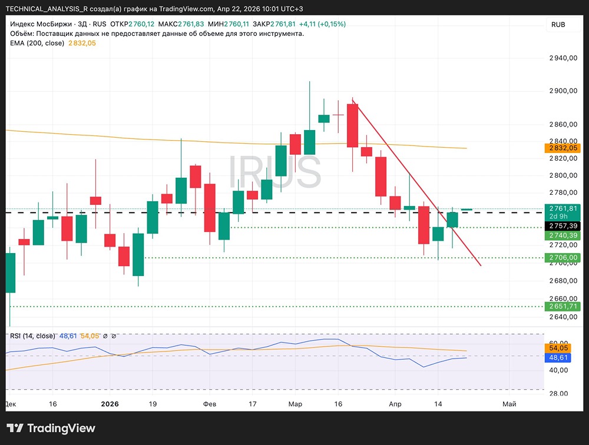Click the ОТКР 2760,12 open value
This screenshot has width=589, height=445.
(x=132, y=24)
